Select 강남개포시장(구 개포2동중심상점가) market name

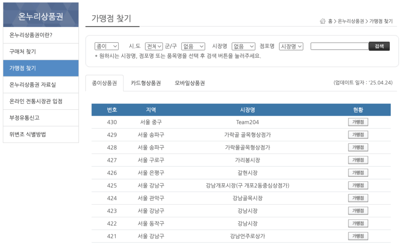pos(248,186)
